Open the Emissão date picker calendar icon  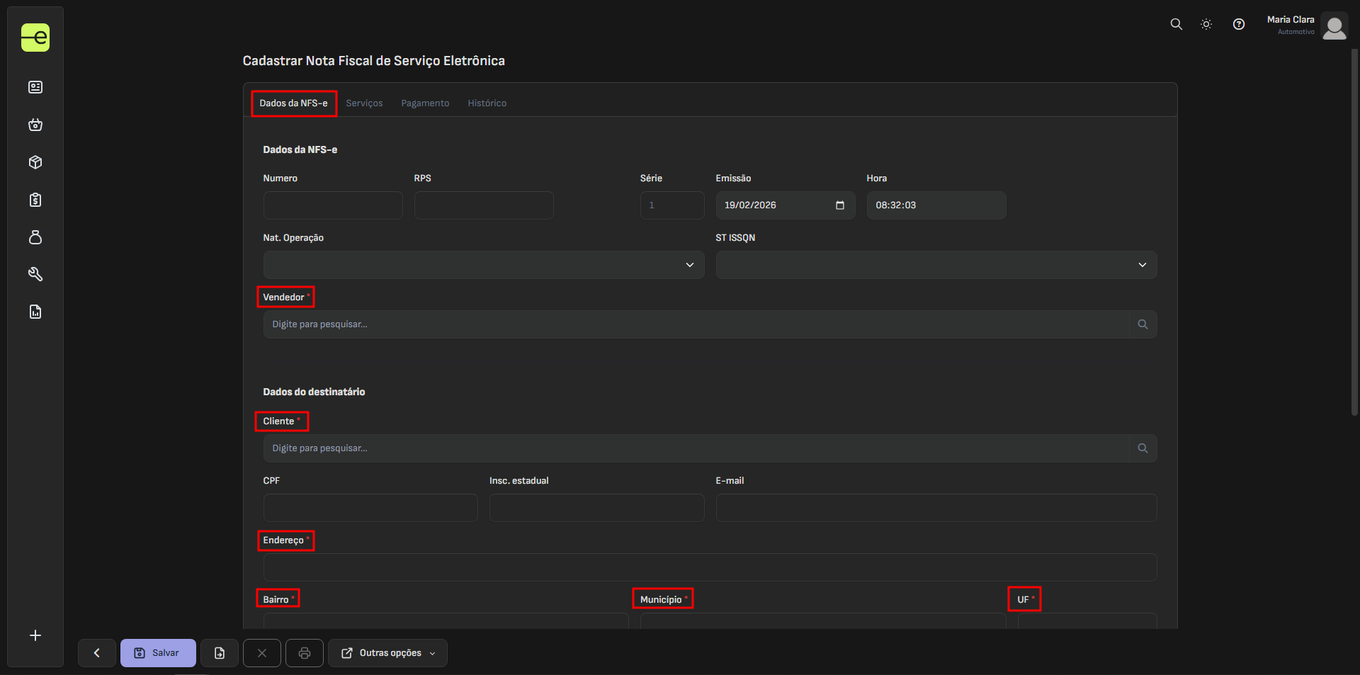click(840, 205)
